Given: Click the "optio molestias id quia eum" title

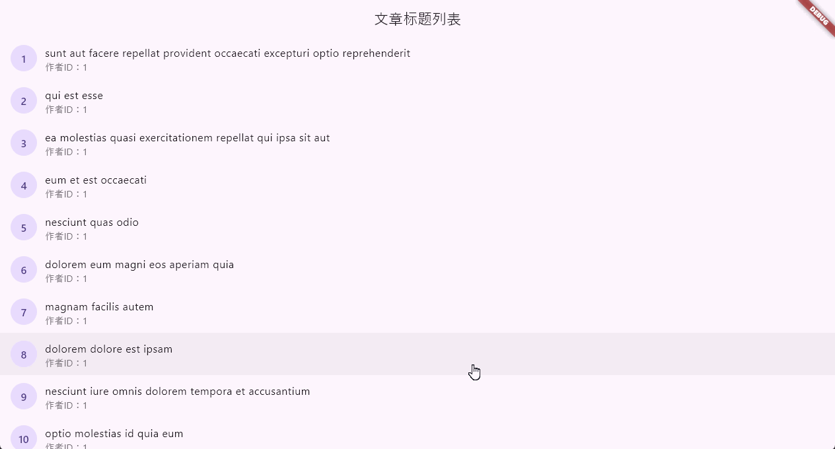Looking at the screenshot, I should [x=114, y=434].
